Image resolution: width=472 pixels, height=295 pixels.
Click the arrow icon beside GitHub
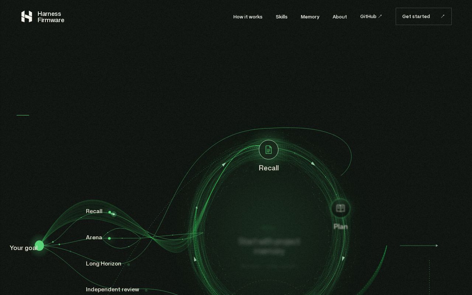tap(380, 16)
